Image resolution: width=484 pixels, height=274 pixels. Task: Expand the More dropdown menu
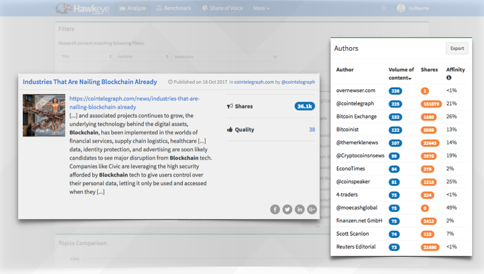[x=261, y=8]
